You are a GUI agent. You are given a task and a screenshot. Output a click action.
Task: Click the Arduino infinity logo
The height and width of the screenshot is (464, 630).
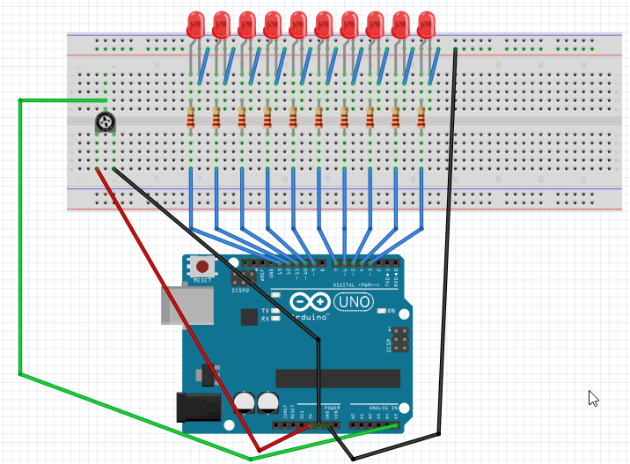pyautogui.click(x=309, y=304)
